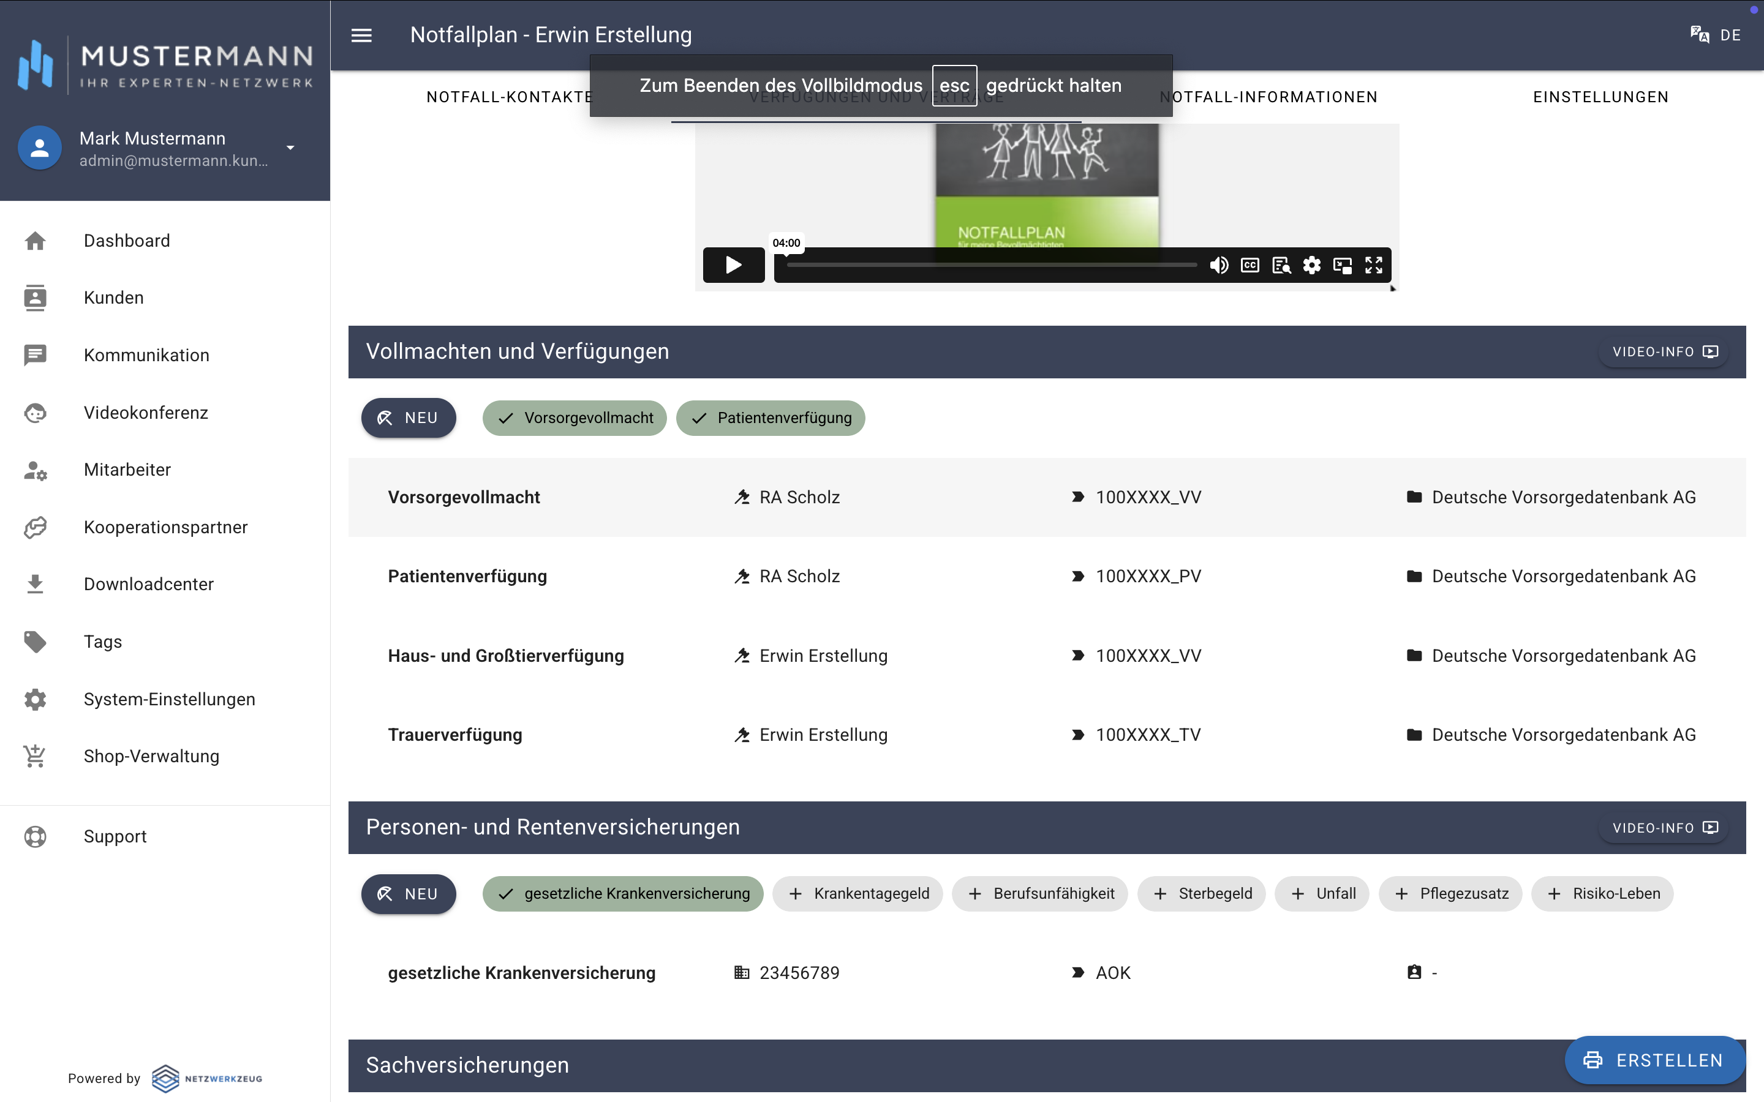
Task: Add the Krankentagegeld chip
Action: point(858,894)
